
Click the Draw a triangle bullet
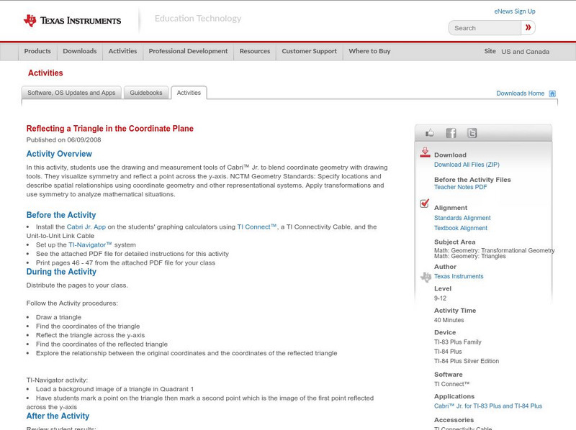(58, 317)
